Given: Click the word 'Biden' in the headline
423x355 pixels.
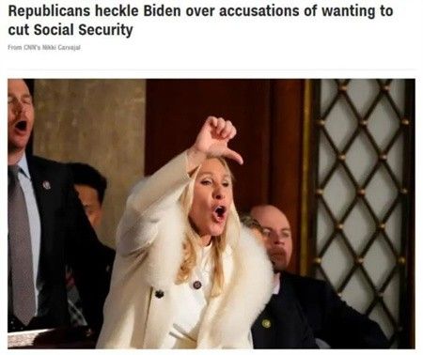Looking at the screenshot, I should 163,11.
